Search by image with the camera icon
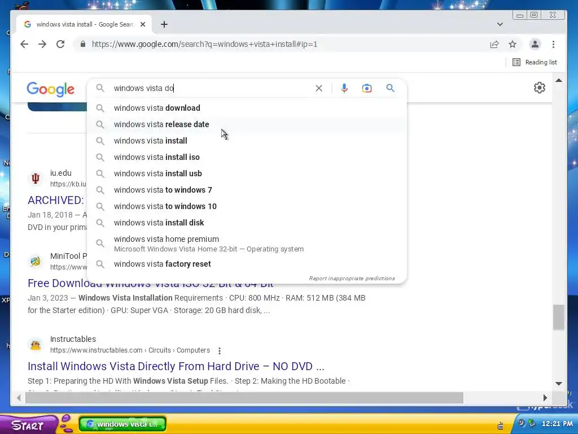578x434 pixels. (367, 88)
